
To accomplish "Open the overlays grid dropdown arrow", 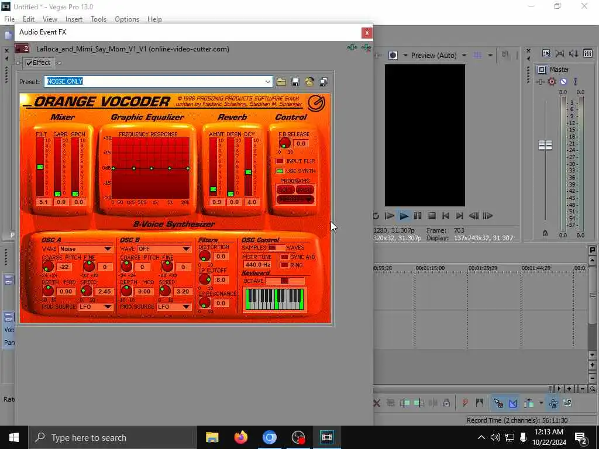I will tap(490, 56).
